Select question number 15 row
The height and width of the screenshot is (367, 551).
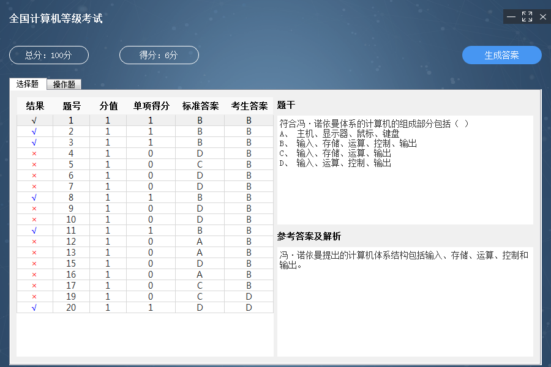144,264
